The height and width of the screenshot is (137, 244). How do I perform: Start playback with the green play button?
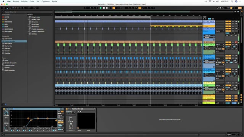101,8
